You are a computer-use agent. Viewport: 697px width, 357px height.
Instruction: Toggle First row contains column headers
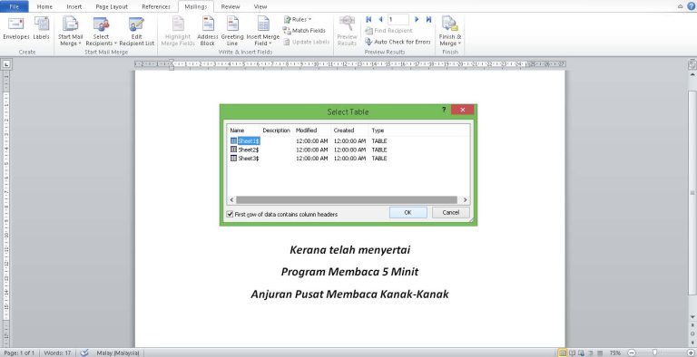[230, 214]
